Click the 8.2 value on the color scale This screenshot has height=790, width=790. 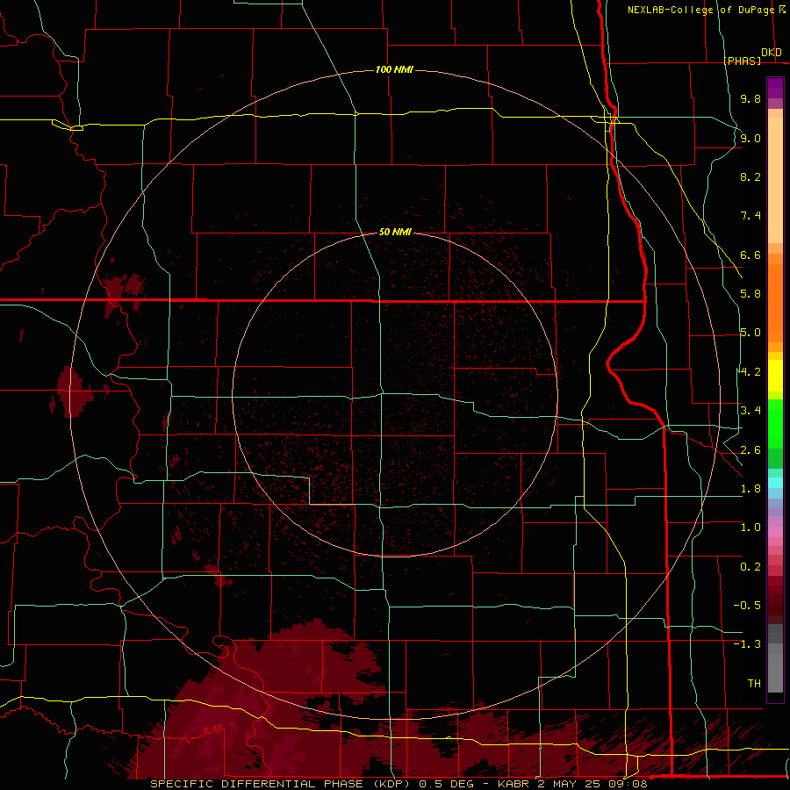(x=750, y=176)
